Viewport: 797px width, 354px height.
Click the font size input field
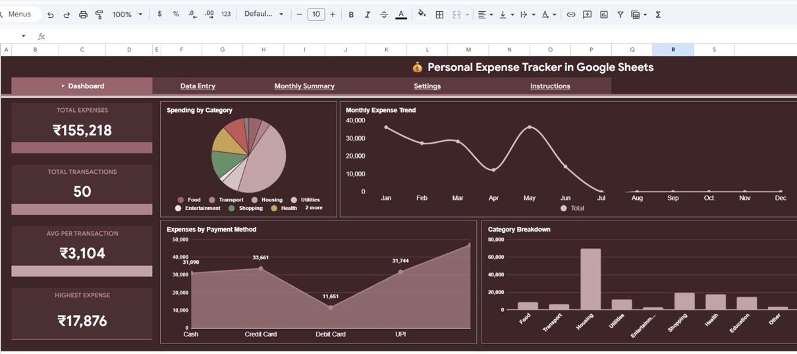pos(316,14)
